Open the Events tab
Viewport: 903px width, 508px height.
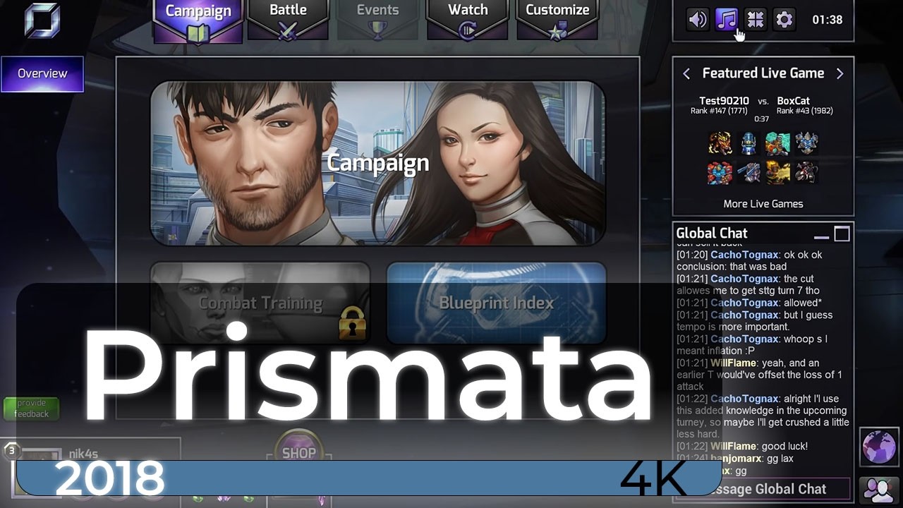377,20
